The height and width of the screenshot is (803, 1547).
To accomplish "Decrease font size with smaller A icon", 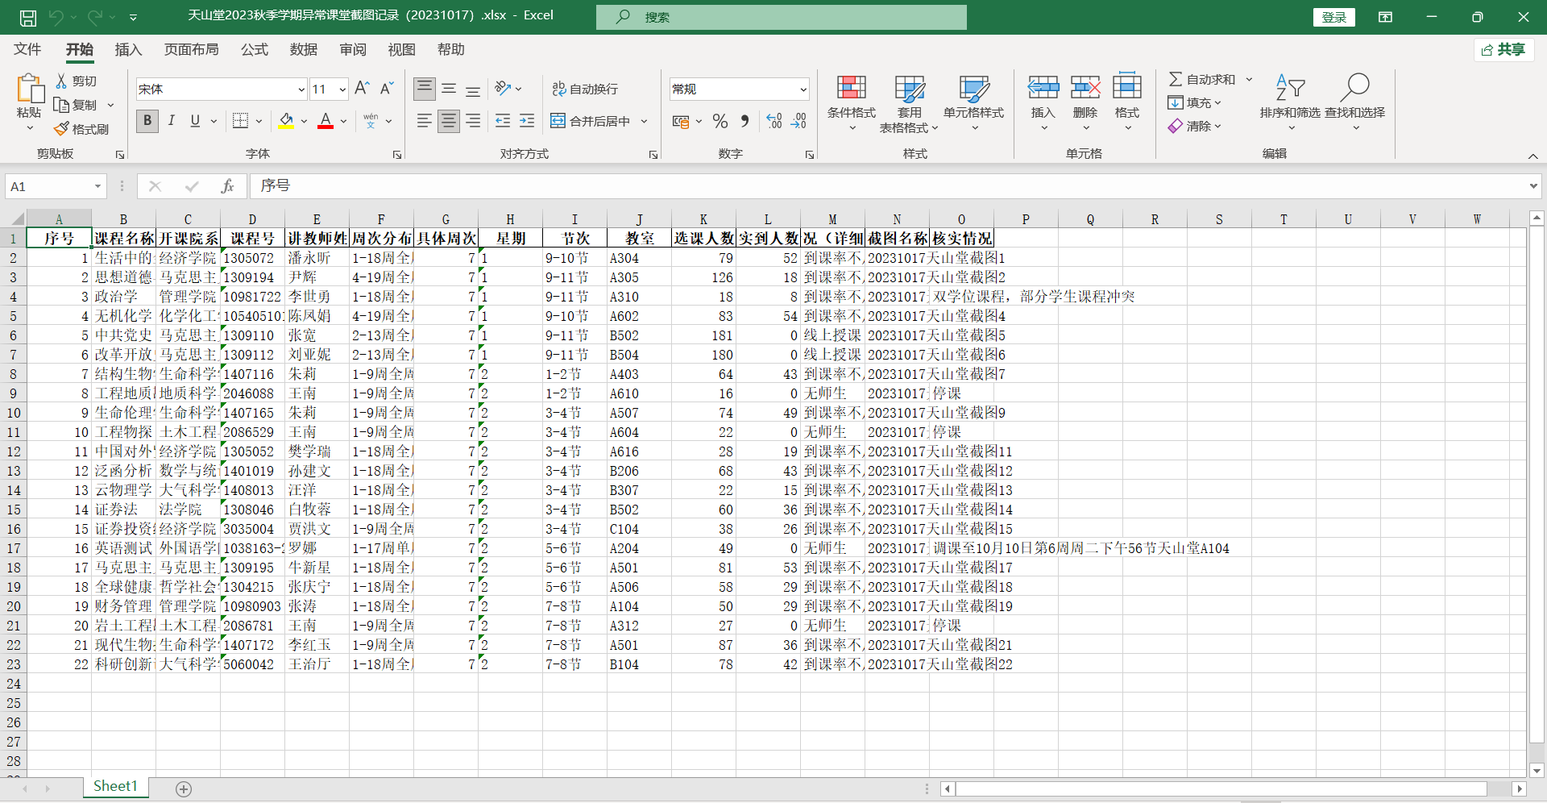I will [x=387, y=88].
